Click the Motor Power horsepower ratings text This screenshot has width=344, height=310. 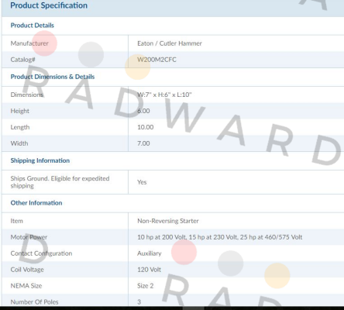[x=219, y=237]
